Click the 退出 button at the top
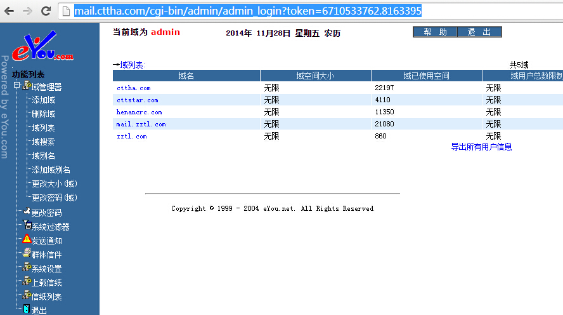563x315 pixels. (479, 32)
